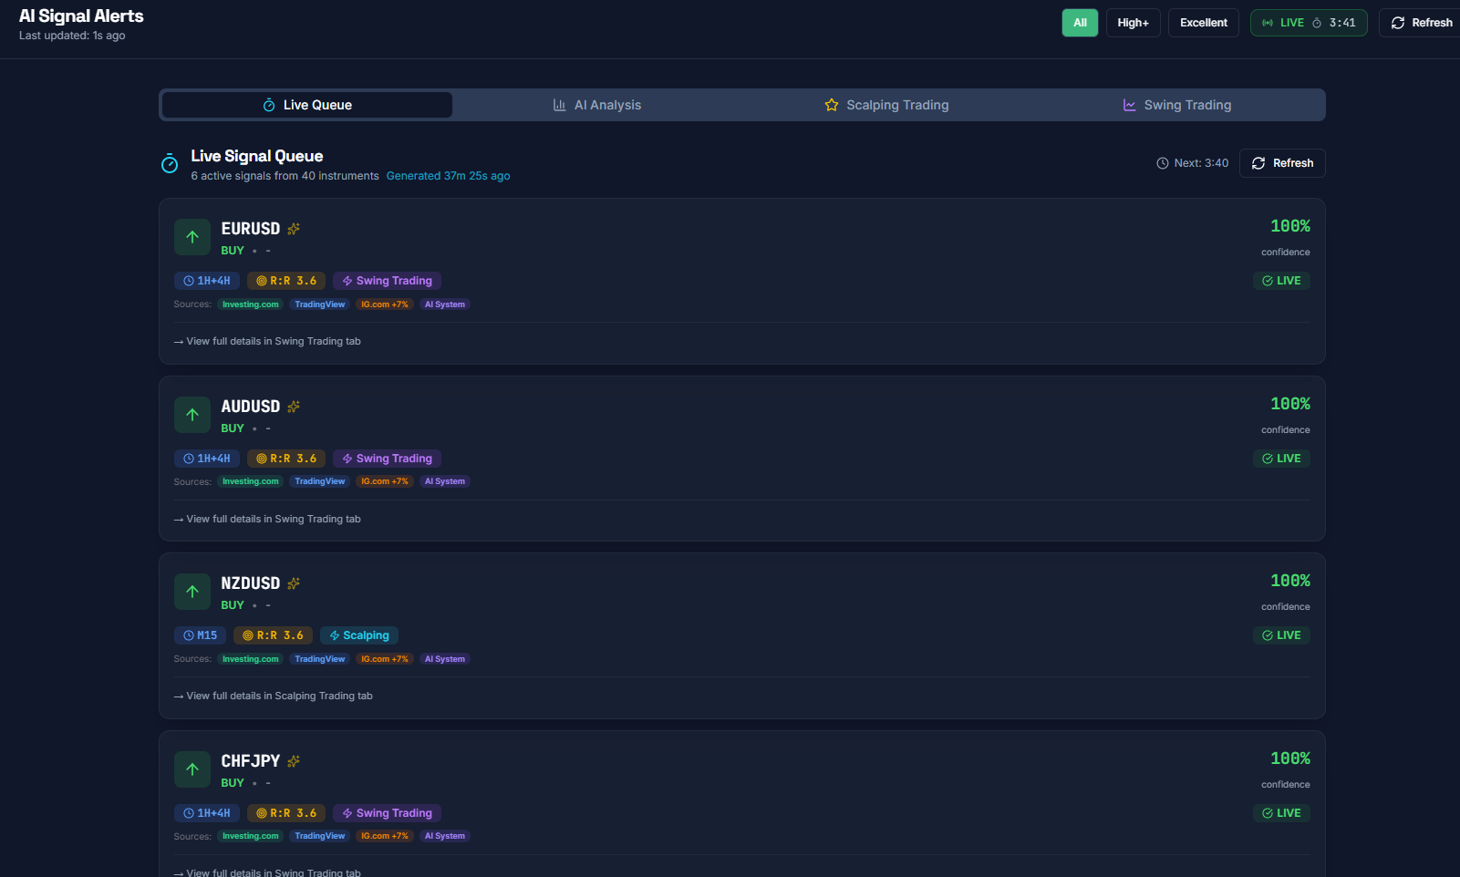Image resolution: width=1460 pixels, height=877 pixels.
Task: Click the NZDUSD LIVE status badge
Action: tap(1281, 635)
